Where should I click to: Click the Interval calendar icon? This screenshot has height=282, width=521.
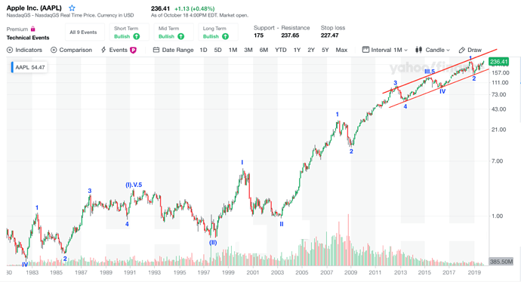pyautogui.click(x=365, y=50)
